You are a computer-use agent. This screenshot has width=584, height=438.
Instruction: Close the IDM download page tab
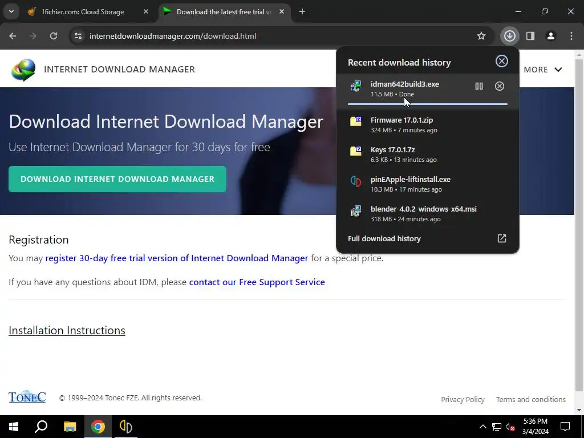coord(282,11)
